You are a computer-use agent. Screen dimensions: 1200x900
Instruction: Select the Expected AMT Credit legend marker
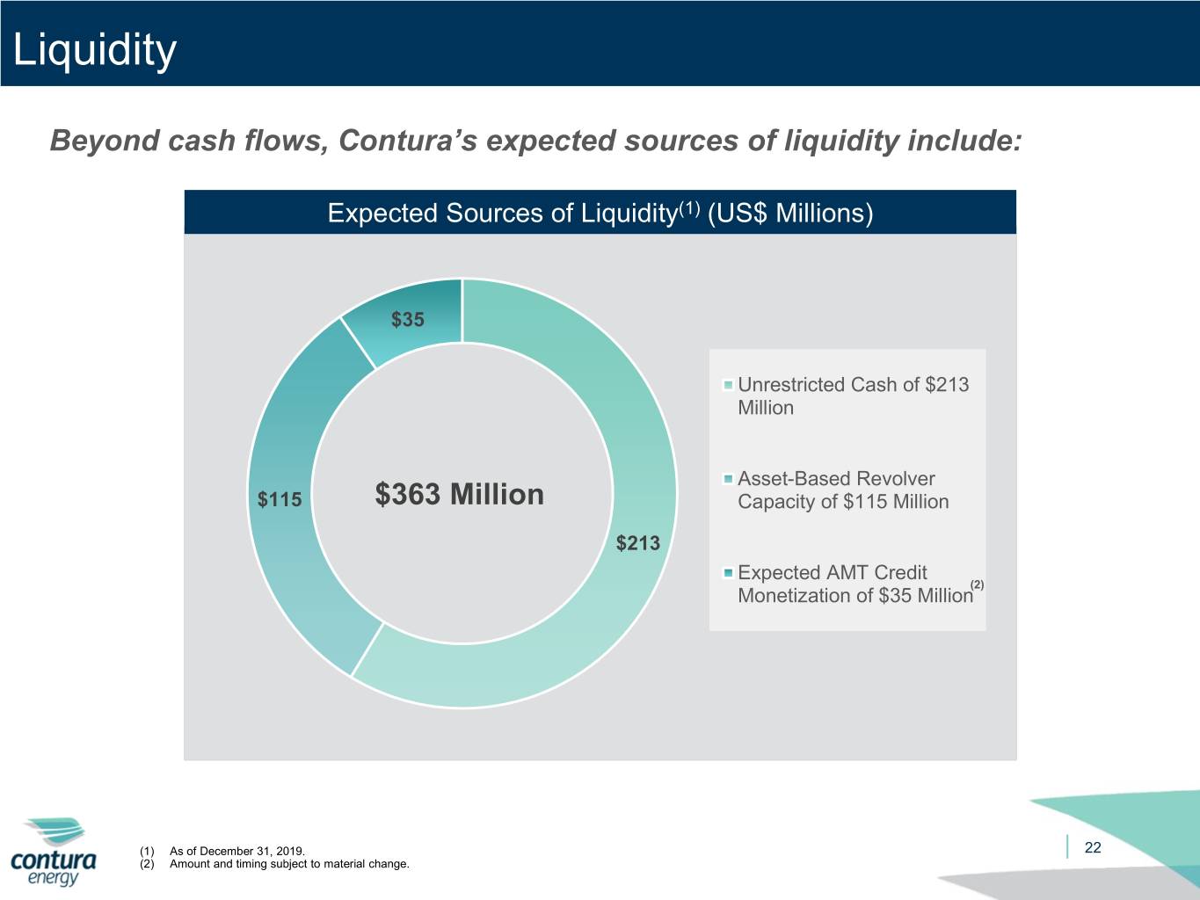728,573
